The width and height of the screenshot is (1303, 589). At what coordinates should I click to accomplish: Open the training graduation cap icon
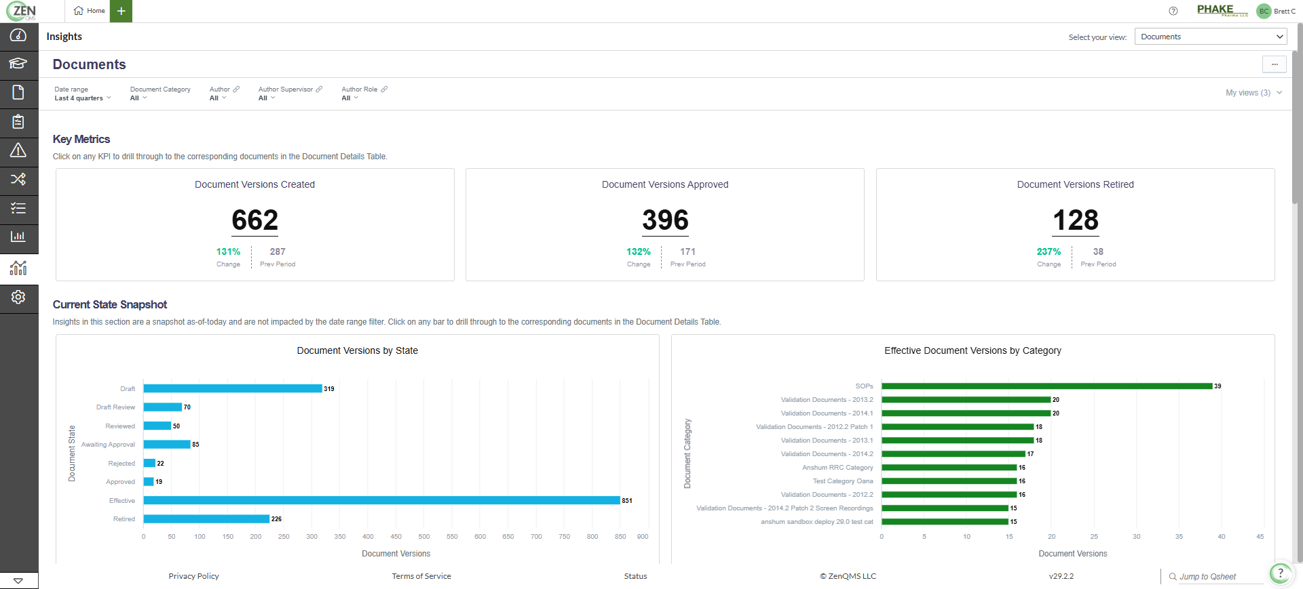click(18, 64)
